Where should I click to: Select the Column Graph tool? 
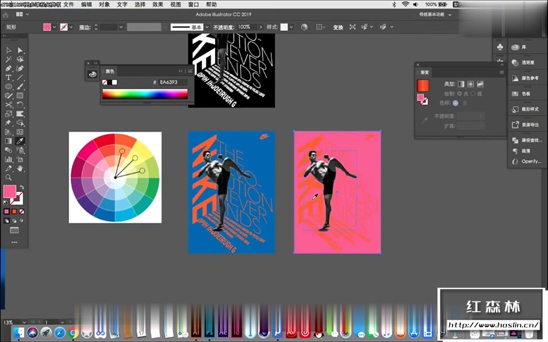tap(8, 159)
